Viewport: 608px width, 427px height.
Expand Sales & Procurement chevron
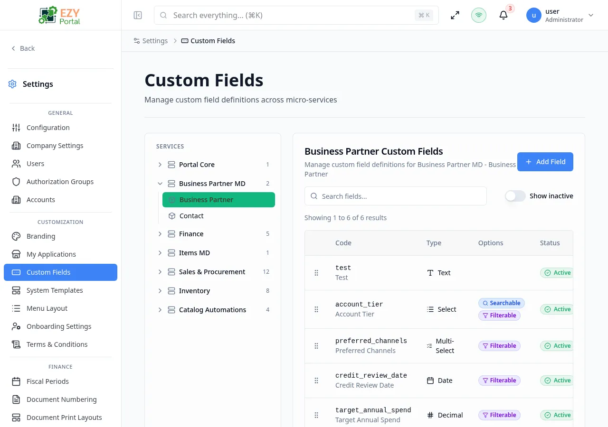point(160,272)
